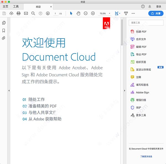Select the 欢迎 document tab
Image resolution: width=166 pixels, height=164 pixels.
pos(38,7)
